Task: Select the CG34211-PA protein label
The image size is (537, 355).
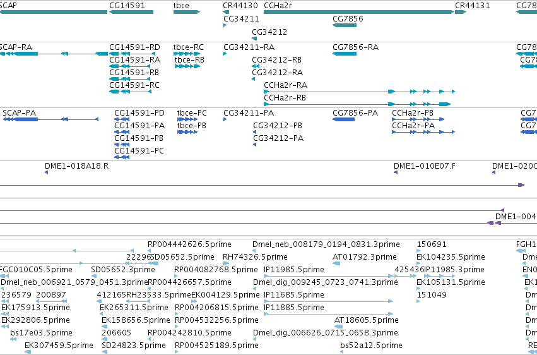Action: [x=249, y=112]
